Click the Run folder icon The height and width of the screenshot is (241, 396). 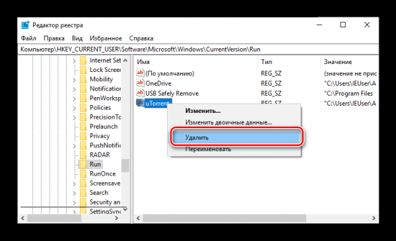(x=83, y=164)
